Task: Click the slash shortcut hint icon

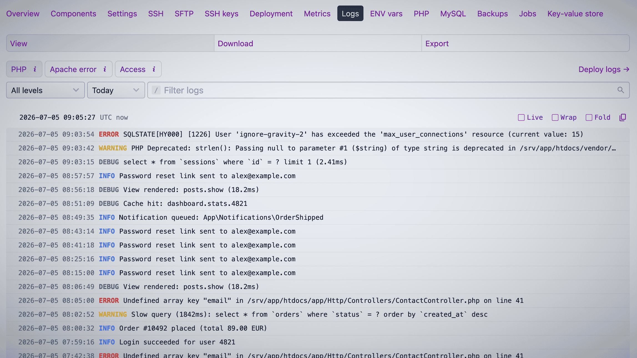Action: point(156,90)
